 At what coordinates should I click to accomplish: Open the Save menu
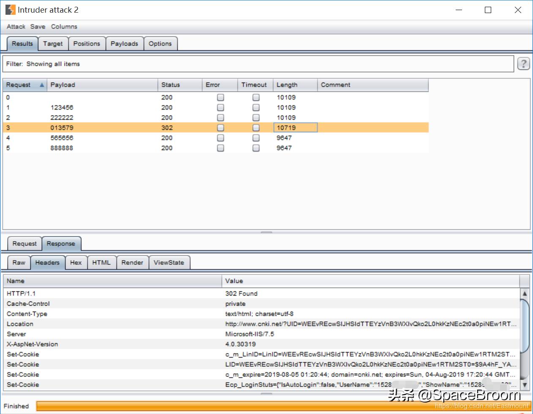click(x=38, y=27)
